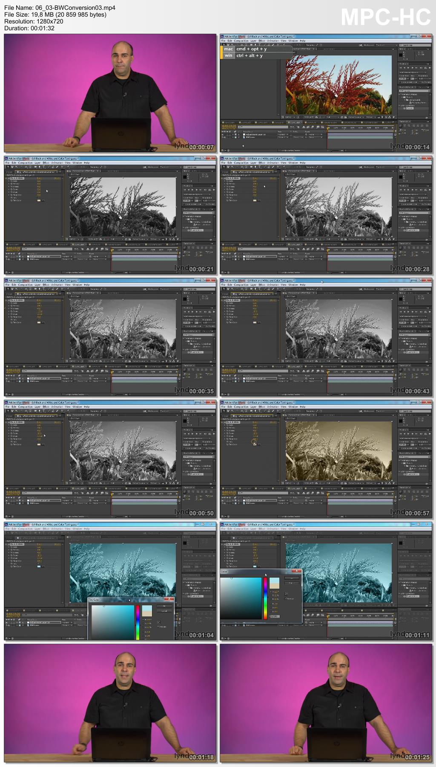Pick the thumbnail stamped 00:00:35

(x=110, y=337)
